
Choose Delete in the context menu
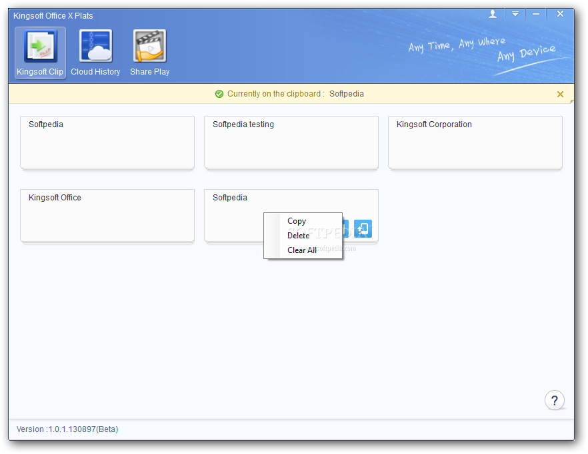(298, 236)
